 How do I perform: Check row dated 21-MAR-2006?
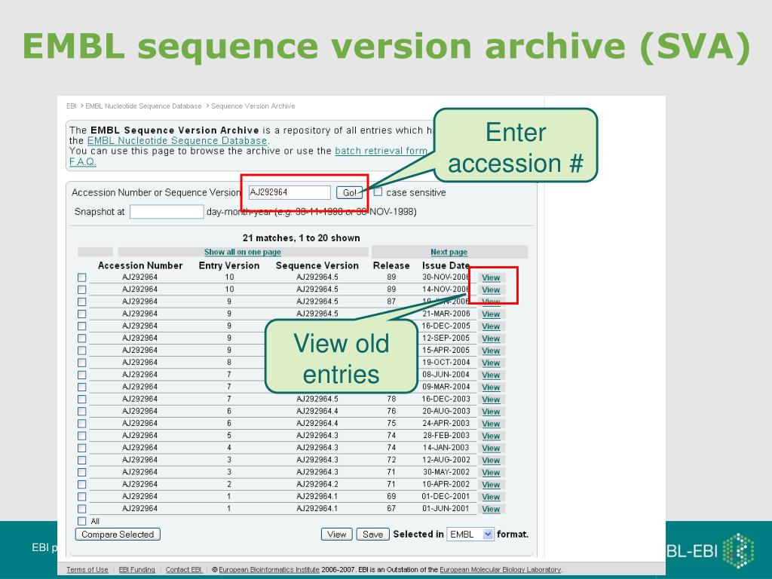(x=81, y=314)
